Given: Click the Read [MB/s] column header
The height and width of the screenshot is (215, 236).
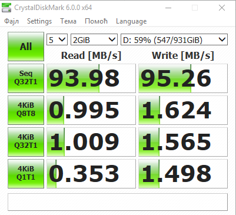Looking at the screenshot, I should click(x=91, y=55).
